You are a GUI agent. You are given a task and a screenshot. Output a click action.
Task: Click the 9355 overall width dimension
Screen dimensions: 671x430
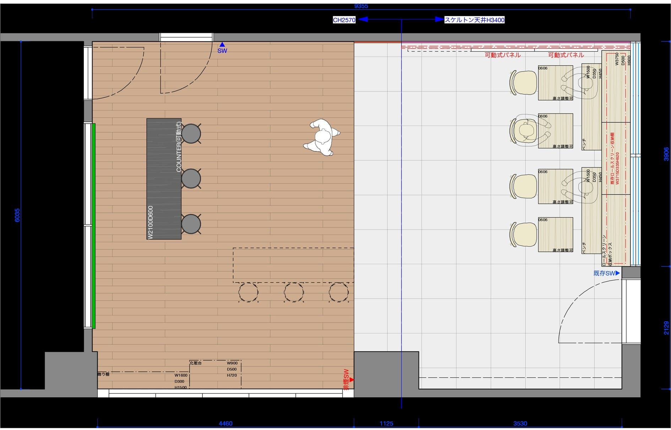coord(361,6)
